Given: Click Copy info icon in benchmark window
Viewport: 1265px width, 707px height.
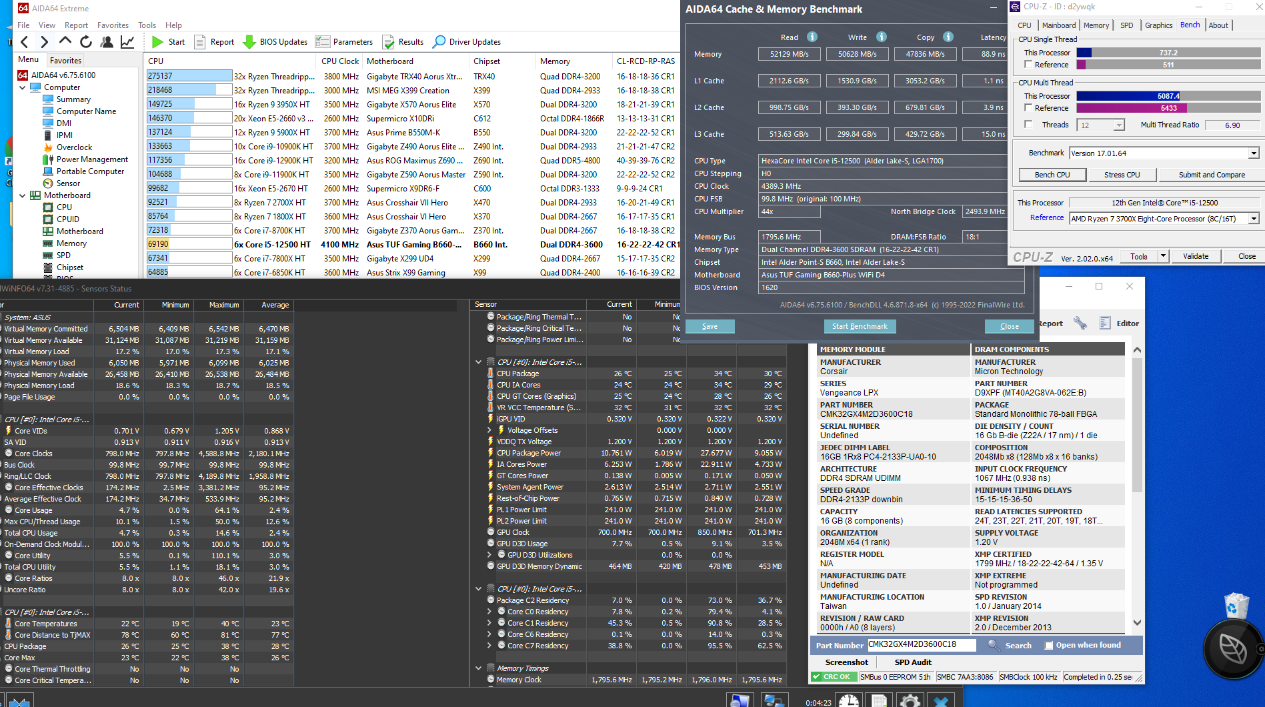Looking at the screenshot, I should pyautogui.click(x=948, y=37).
